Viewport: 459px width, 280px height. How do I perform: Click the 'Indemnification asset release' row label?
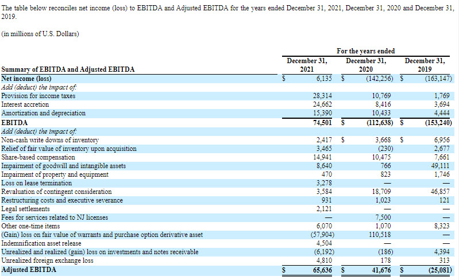(x=41, y=243)
